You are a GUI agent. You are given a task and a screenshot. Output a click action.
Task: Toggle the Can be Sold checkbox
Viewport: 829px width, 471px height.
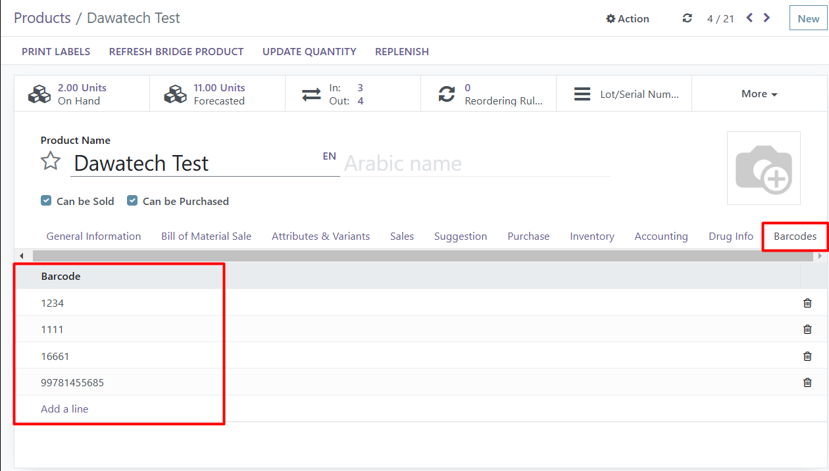(x=46, y=200)
